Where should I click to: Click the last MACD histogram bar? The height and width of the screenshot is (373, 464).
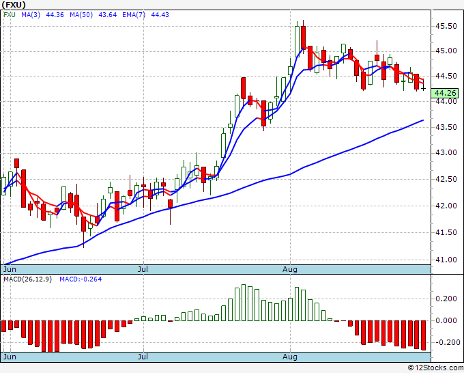423,335
